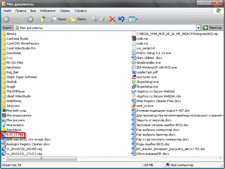Select Как выбрать принтер.docx
The width and height of the screenshot is (225, 169).
point(154,135)
